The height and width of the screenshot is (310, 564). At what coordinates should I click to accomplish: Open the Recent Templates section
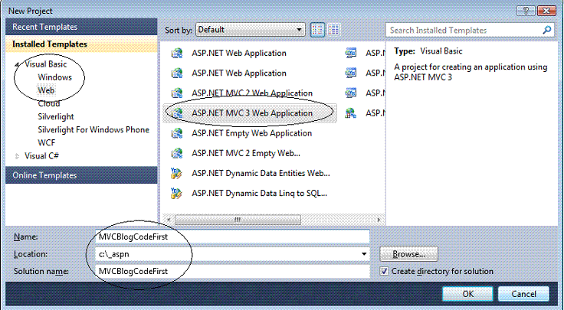pos(81,27)
